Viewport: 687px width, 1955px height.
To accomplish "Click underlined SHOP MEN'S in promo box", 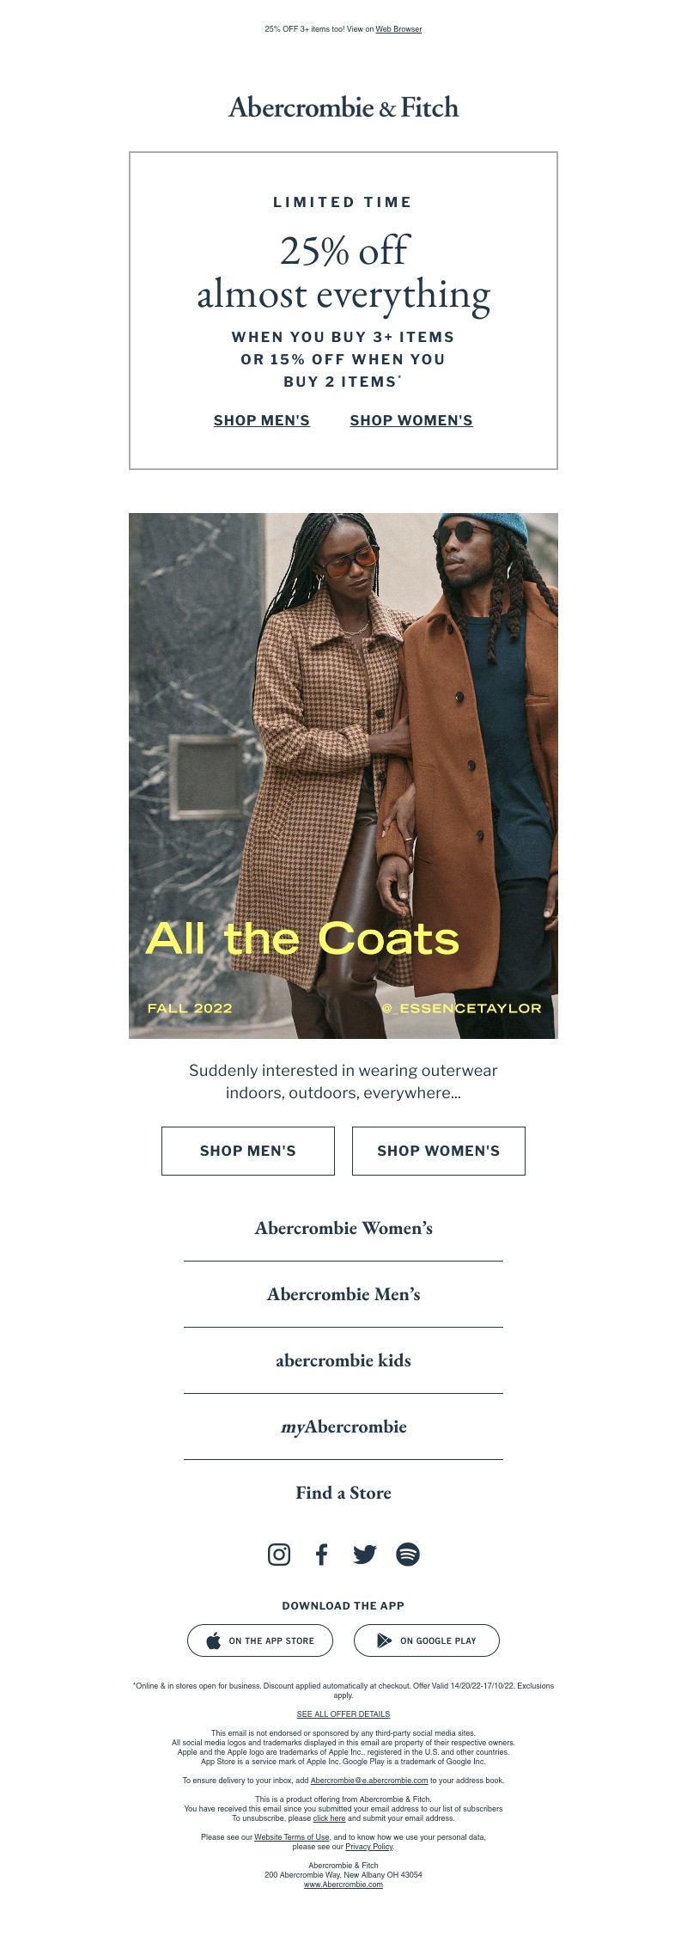I will point(262,420).
